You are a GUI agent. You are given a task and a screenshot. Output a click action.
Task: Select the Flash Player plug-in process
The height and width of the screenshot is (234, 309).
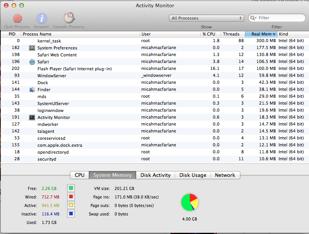coord(155,69)
